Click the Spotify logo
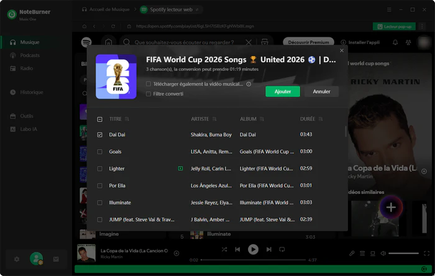 pyautogui.click(x=86, y=42)
